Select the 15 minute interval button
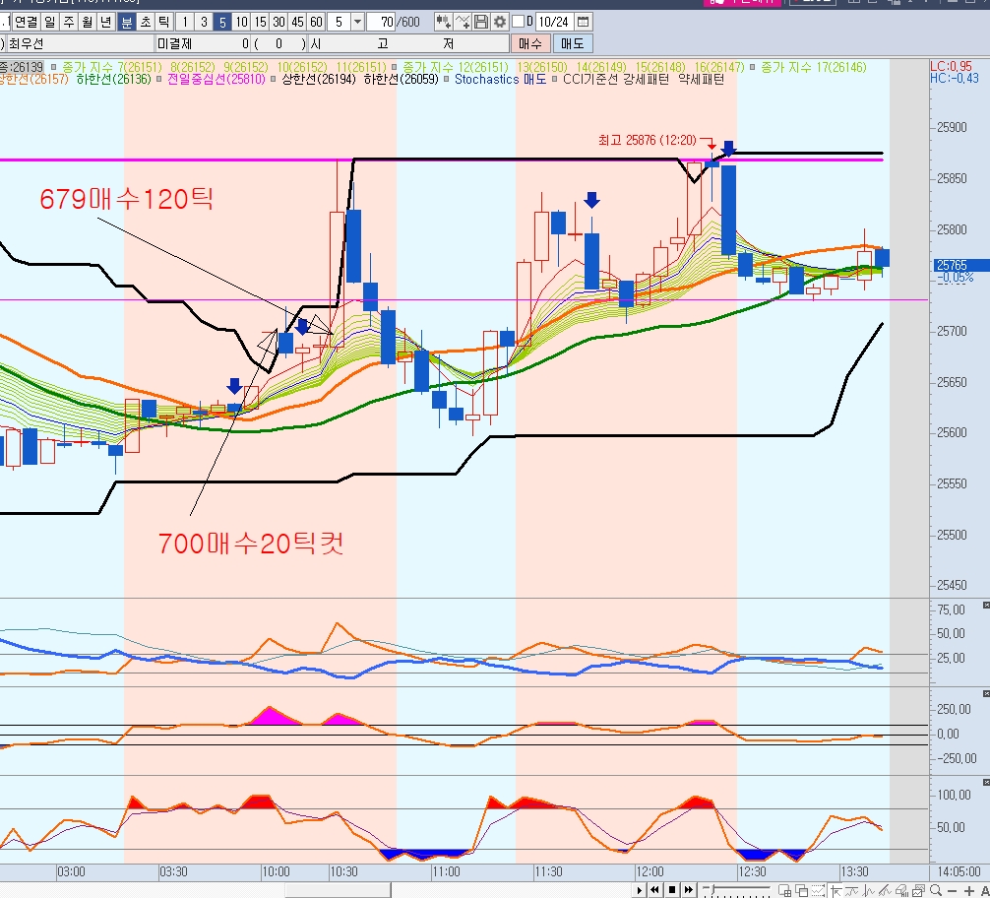Viewport: 990px width, 898px height. pos(260,22)
